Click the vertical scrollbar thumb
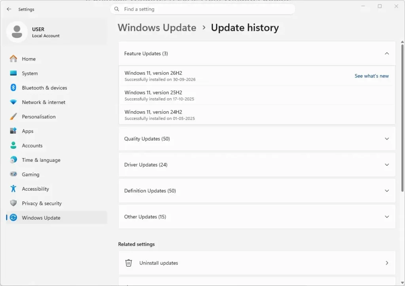405x286 pixels. click(402, 118)
